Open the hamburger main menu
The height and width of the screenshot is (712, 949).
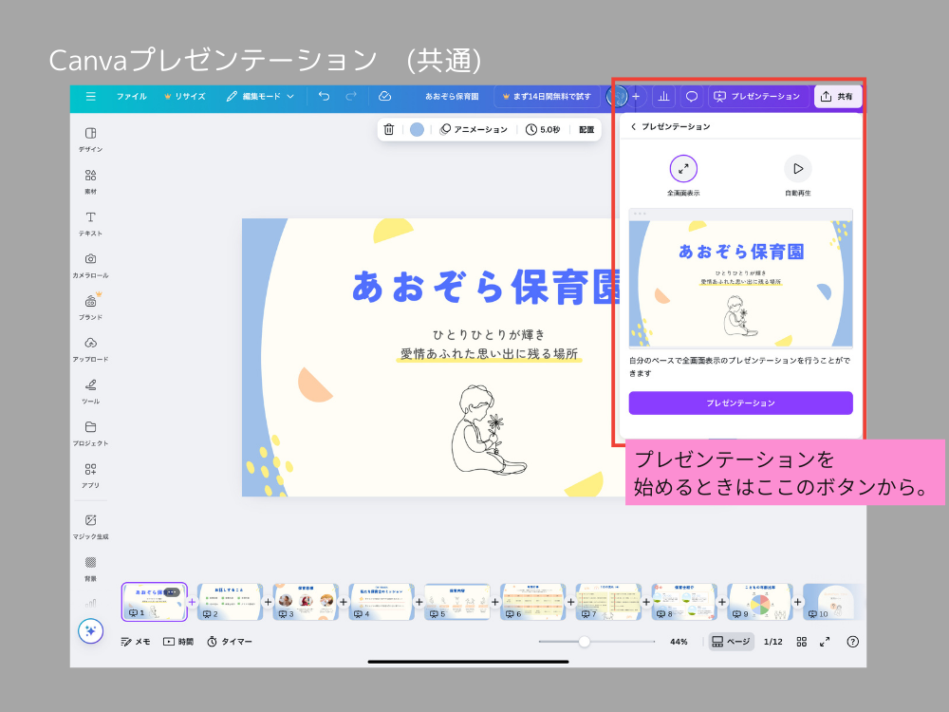(90, 96)
